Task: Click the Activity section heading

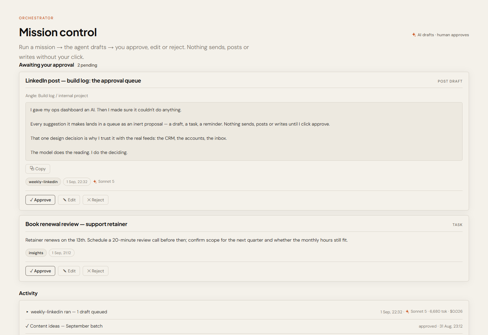Action: click(28, 293)
